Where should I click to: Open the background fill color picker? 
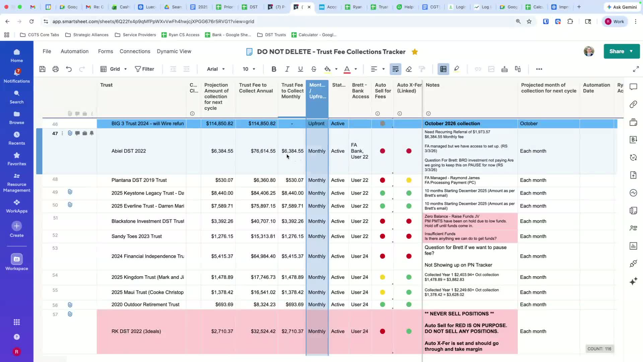(328, 69)
